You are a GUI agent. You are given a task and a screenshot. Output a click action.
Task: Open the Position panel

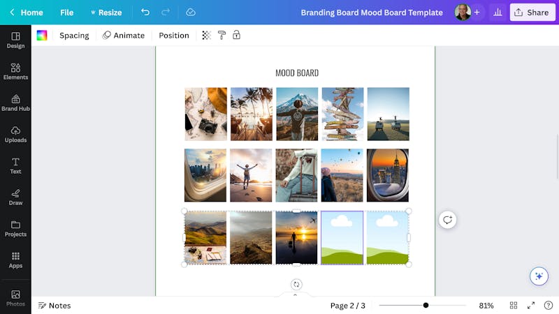coord(174,36)
